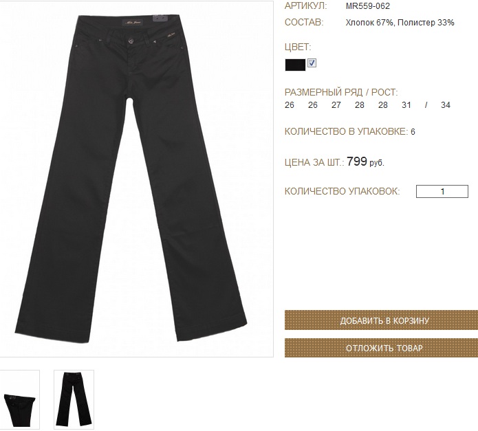Click height value 34
This screenshot has height=431, width=478.
(446, 105)
